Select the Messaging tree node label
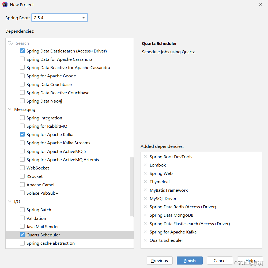This screenshot has height=268, width=268. pyautogui.click(x=25, y=110)
